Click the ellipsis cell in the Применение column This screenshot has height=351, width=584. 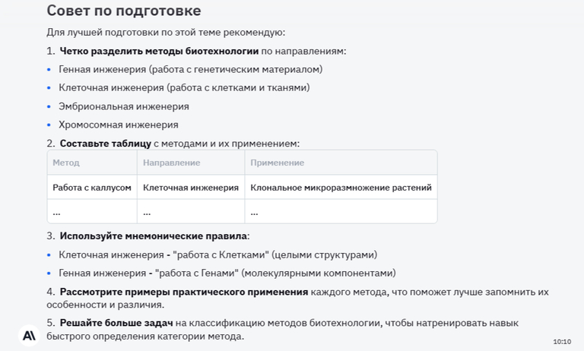[341, 212]
